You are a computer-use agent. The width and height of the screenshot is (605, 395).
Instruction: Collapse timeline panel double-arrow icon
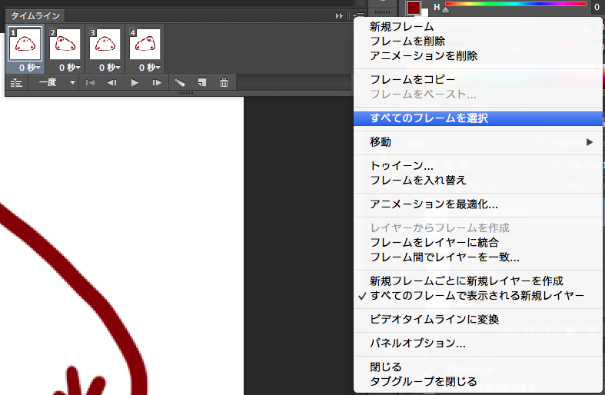coord(339,16)
